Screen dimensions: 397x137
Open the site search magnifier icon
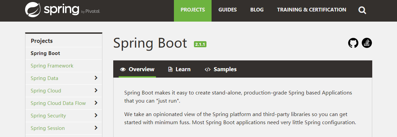[362, 10]
